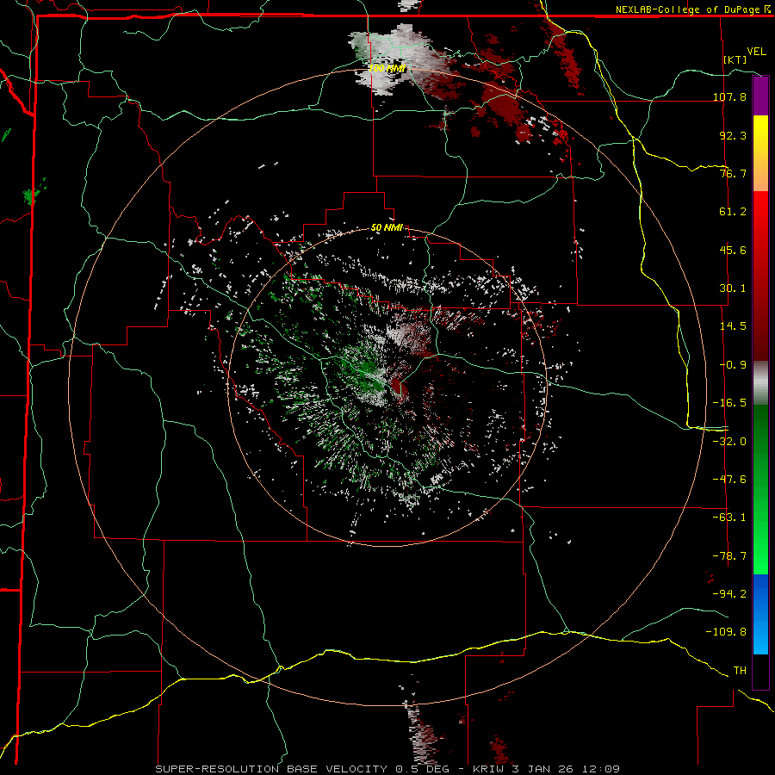Click the -32.0 legend value
Viewport: 775px width, 775px height.
tap(729, 442)
